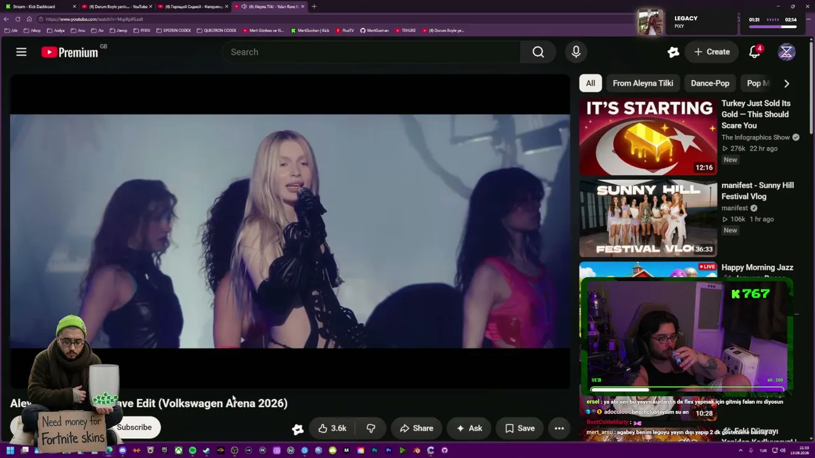Click the Ask button
The image size is (815, 458).
pyautogui.click(x=469, y=428)
